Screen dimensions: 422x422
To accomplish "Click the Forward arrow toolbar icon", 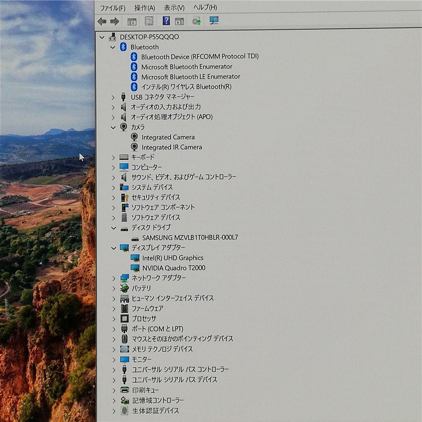I will (114, 21).
